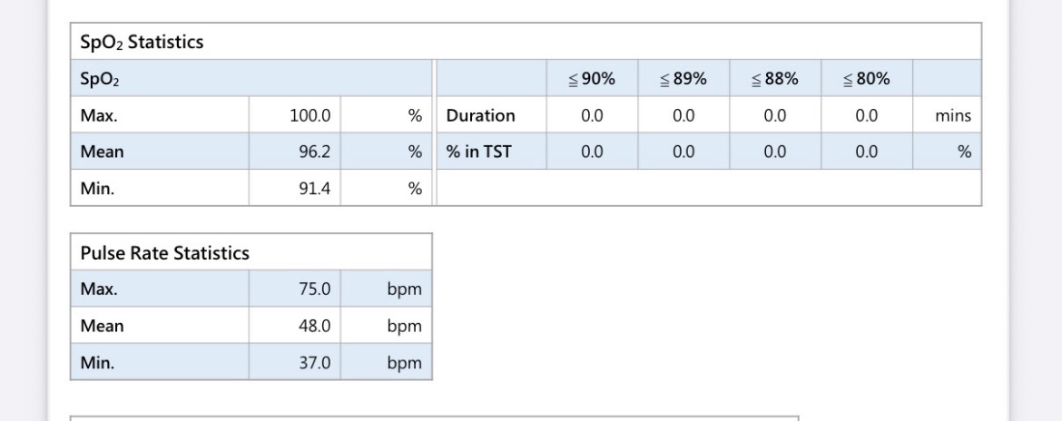Click the mean pulse rate value 48.0
The width and height of the screenshot is (1062, 421).
[x=314, y=326]
